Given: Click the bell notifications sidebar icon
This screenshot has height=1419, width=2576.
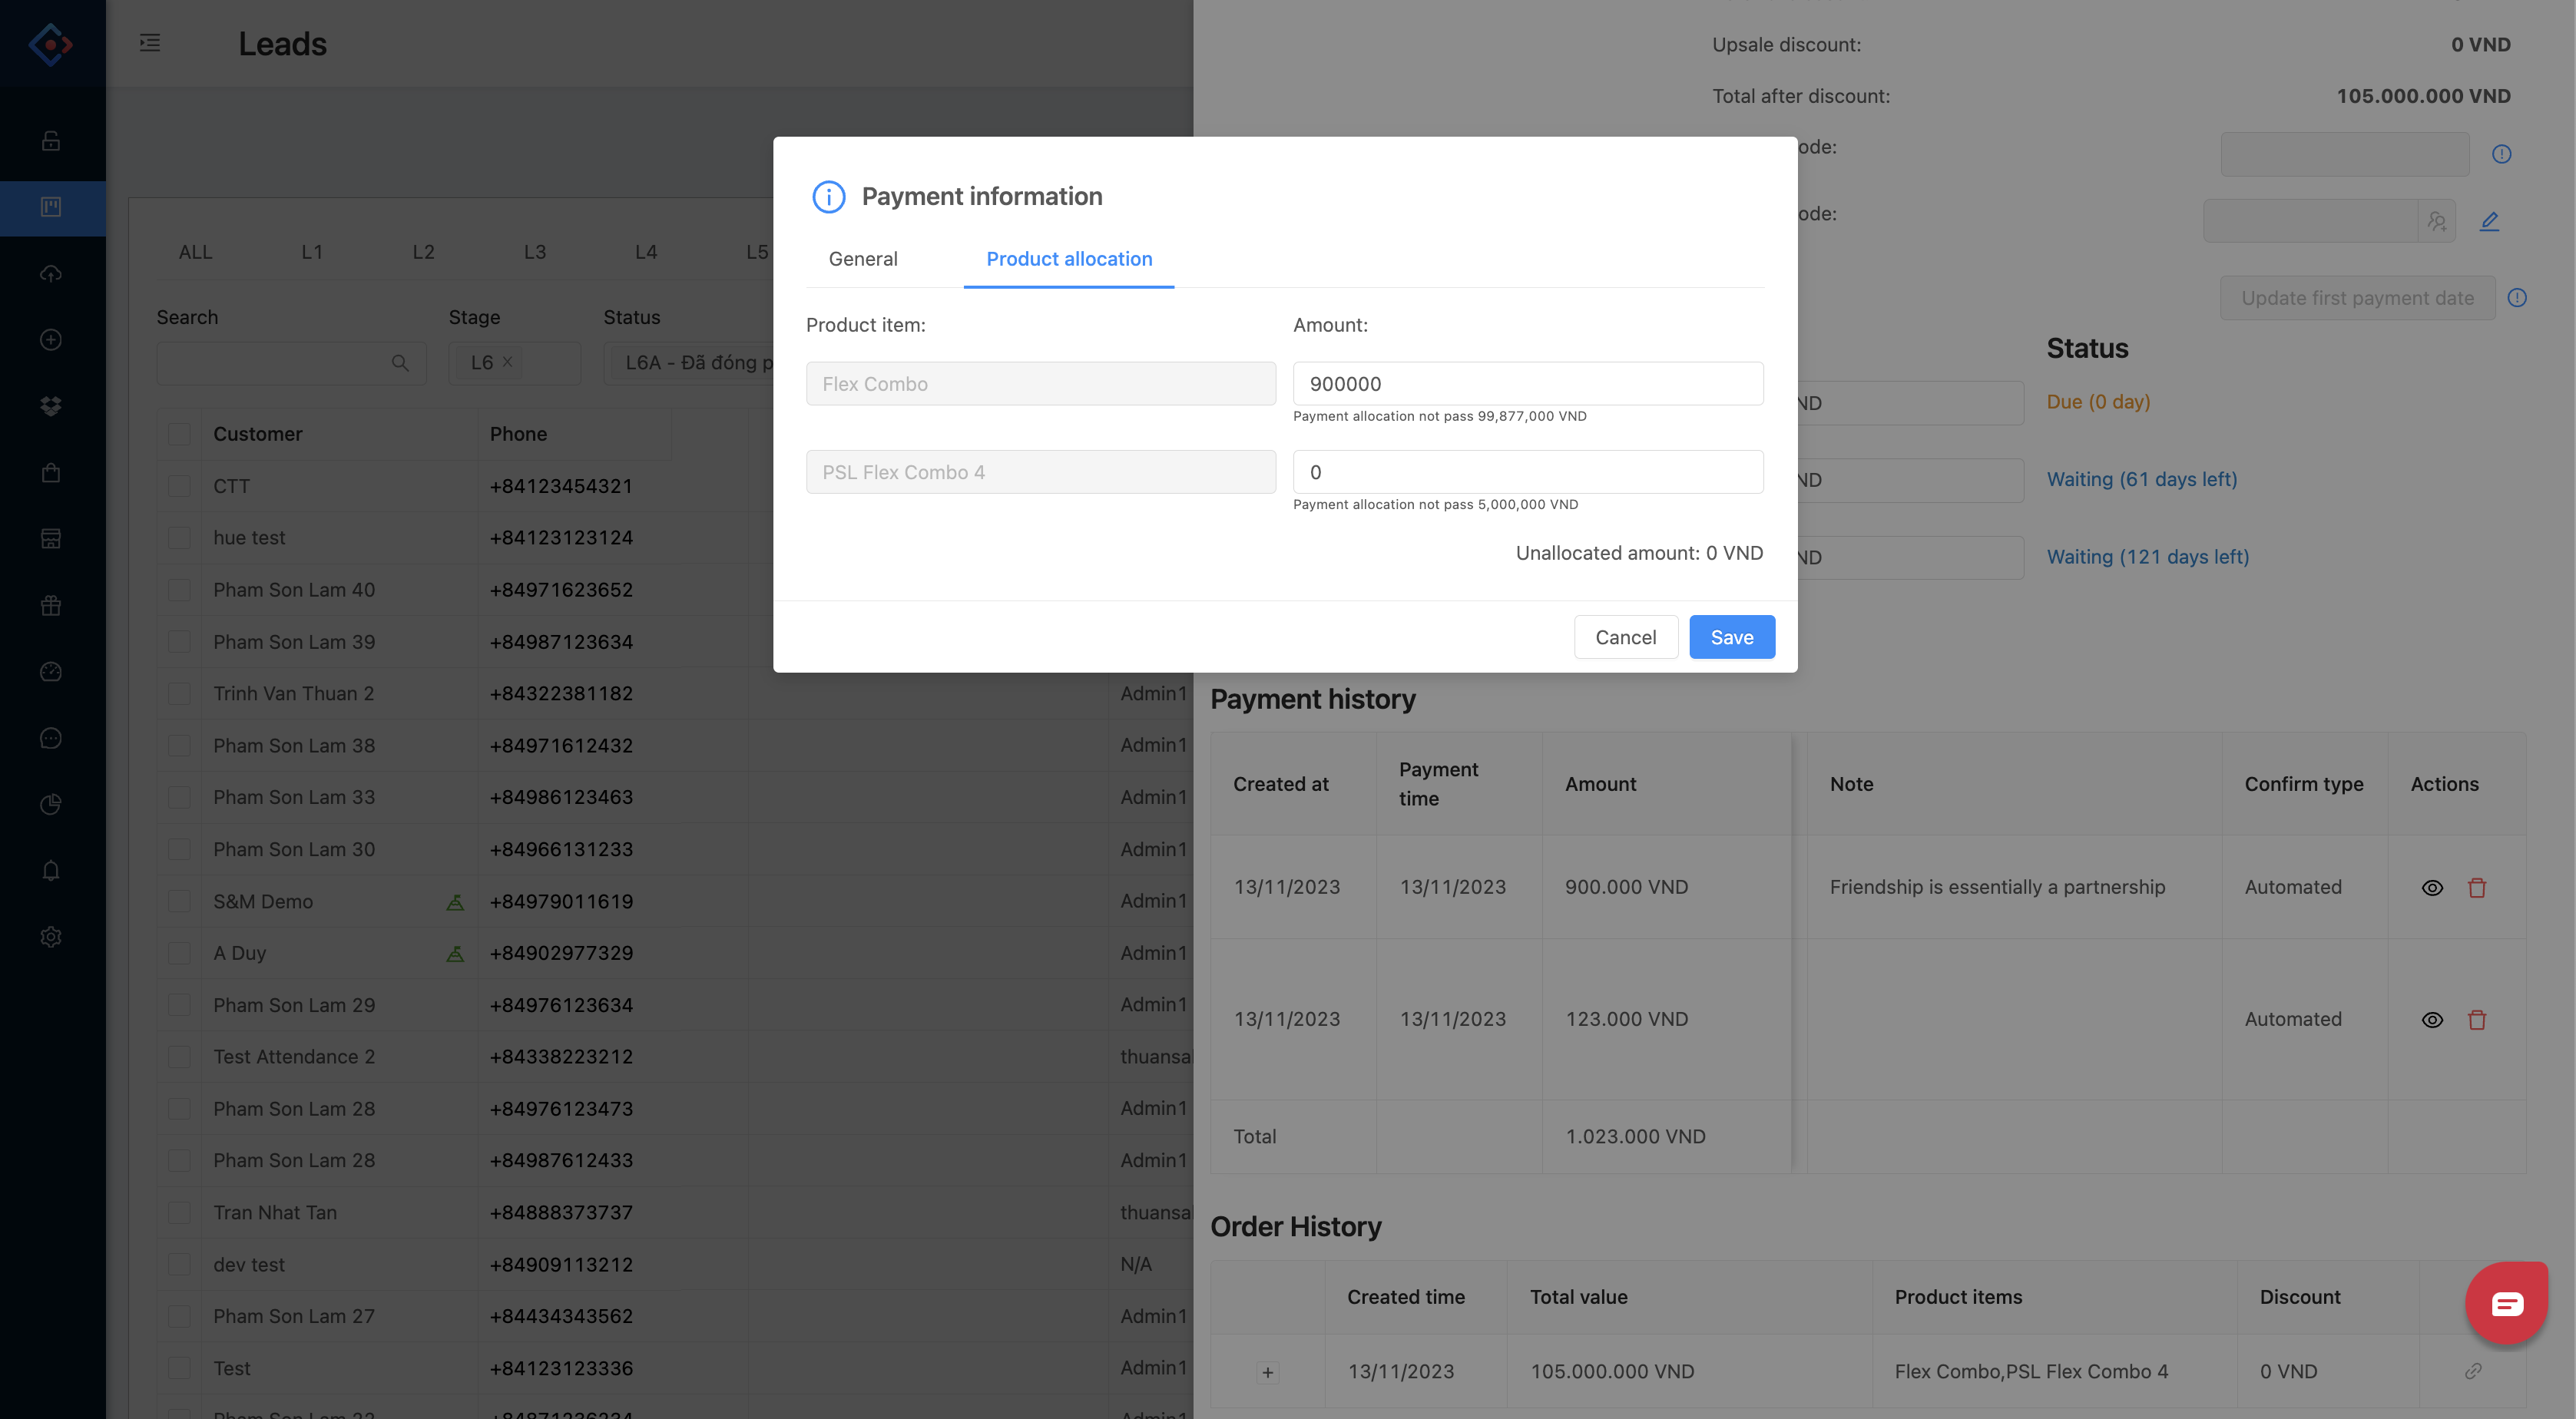Looking at the screenshot, I should (x=51, y=870).
